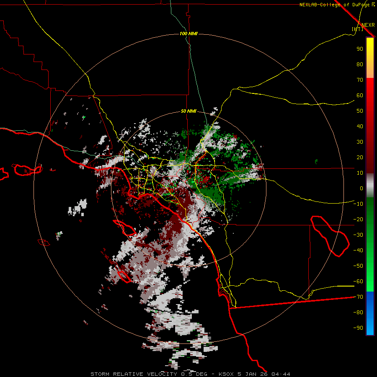Click the blue bottom segment of the color bar
Image resolution: width=377 pixels, height=377 pixels.
coord(370,313)
